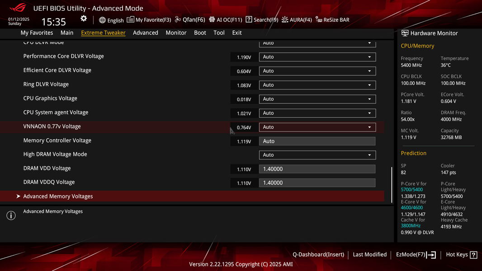This screenshot has height=271, width=482.
Task: Go to the Boot tab
Action: tap(200, 33)
